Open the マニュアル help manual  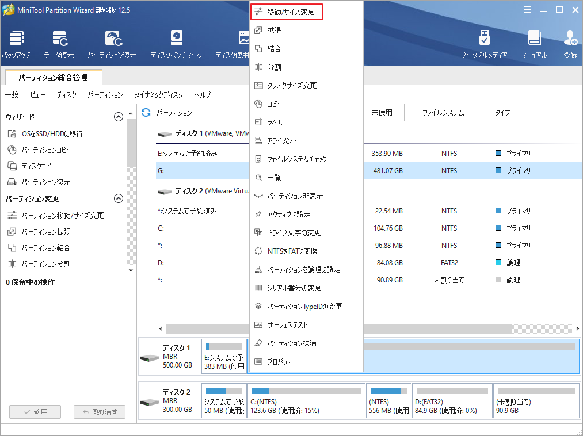tap(535, 45)
